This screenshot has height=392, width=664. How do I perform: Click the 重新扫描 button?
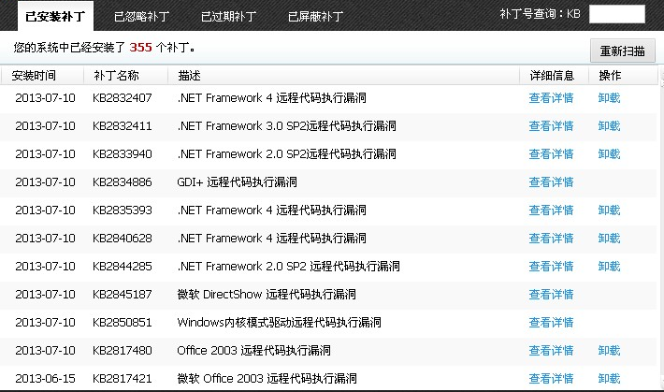[623, 51]
